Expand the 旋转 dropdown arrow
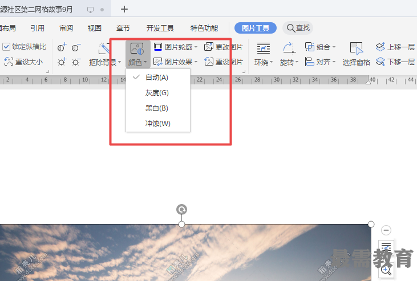 click(x=297, y=62)
